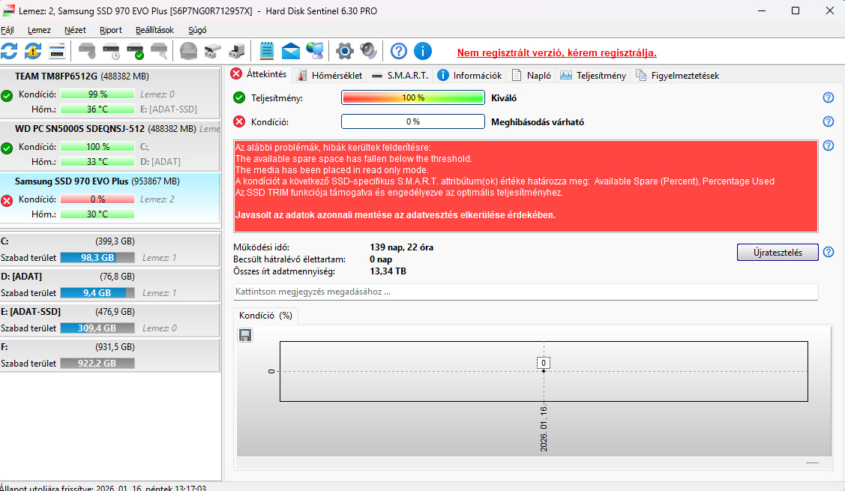
Task: Switch to the Teljesítmény tab
Action: click(593, 76)
